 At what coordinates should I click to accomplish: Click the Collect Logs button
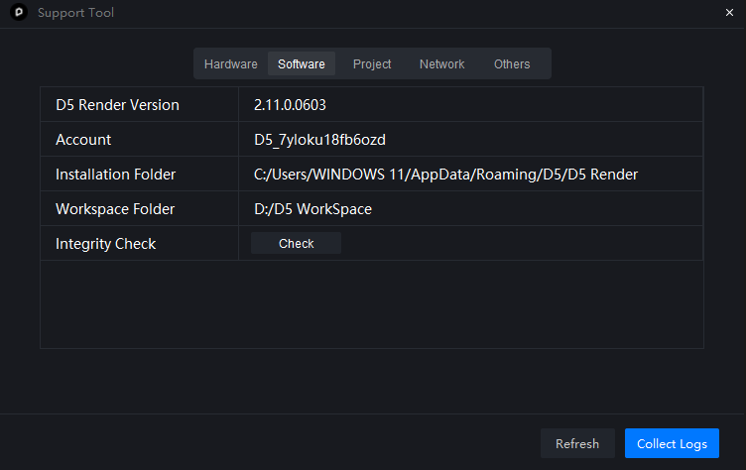click(x=672, y=443)
